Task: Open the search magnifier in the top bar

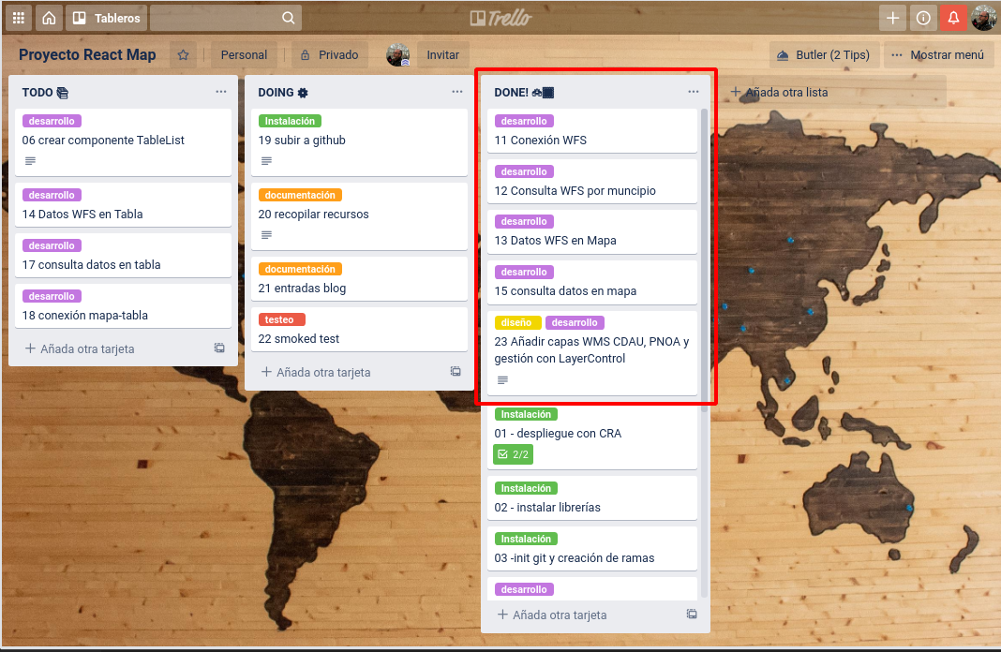Action: 288,17
